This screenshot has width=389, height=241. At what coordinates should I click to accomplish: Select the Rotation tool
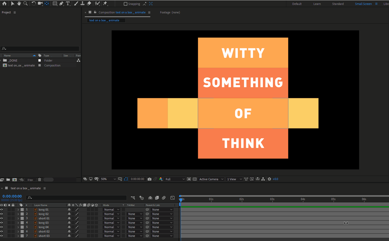click(x=34, y=4)
